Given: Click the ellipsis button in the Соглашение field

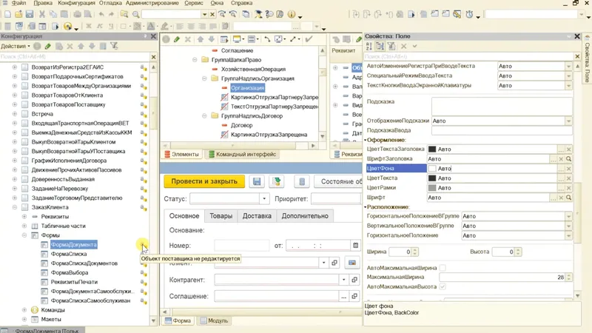Looking at the screenshot, I should click(343, 297).
